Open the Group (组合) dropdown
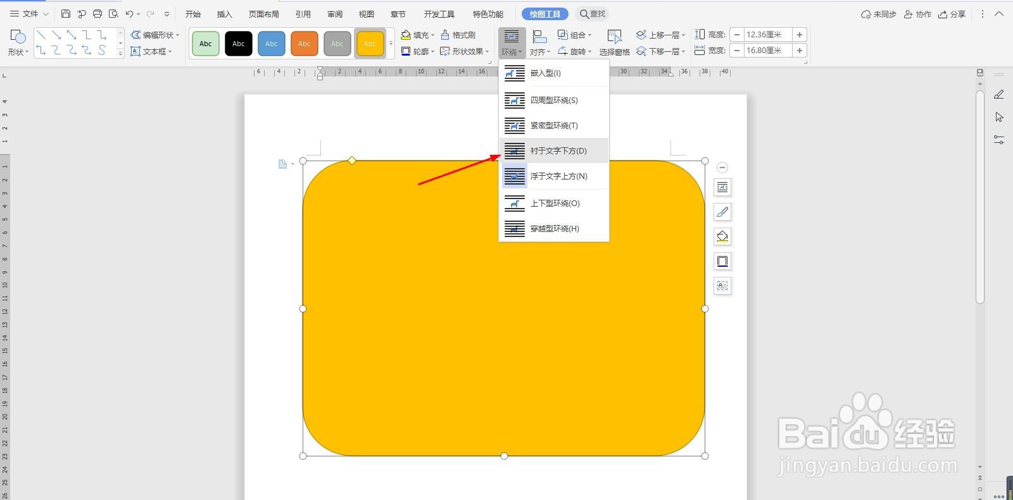1013x500 pixels. point(574,35)
